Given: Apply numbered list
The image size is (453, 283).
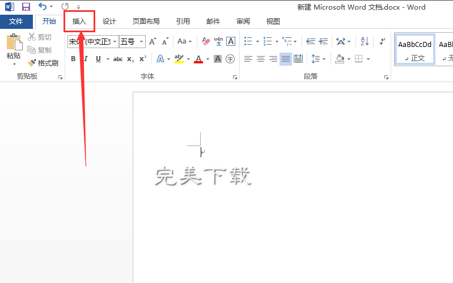Looking at the screenshot, I should coord(268,41).
